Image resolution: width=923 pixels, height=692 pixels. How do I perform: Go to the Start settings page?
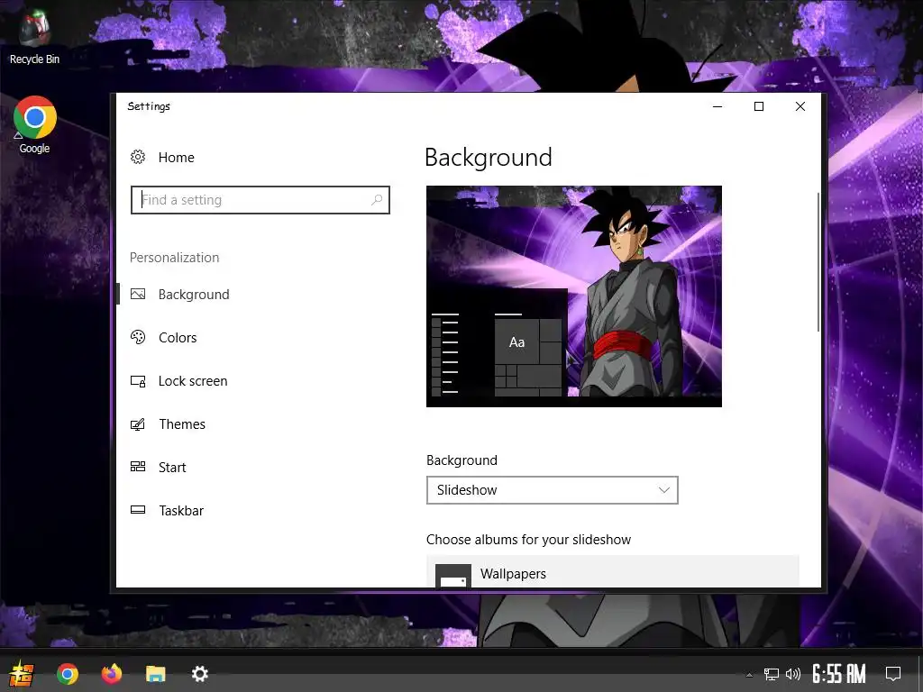click(172, 468)
